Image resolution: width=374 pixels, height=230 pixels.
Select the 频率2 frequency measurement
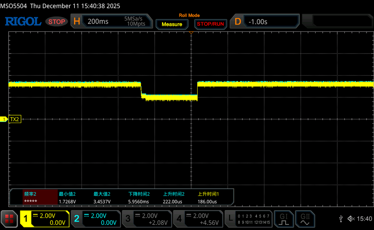point(40,197)
